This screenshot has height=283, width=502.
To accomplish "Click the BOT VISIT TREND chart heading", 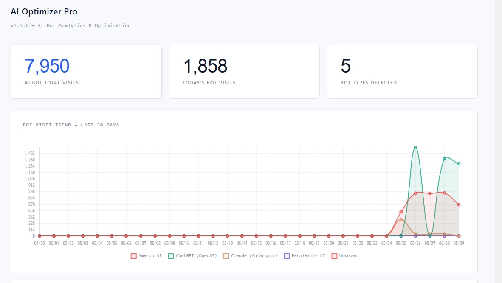I will point(71,125).
